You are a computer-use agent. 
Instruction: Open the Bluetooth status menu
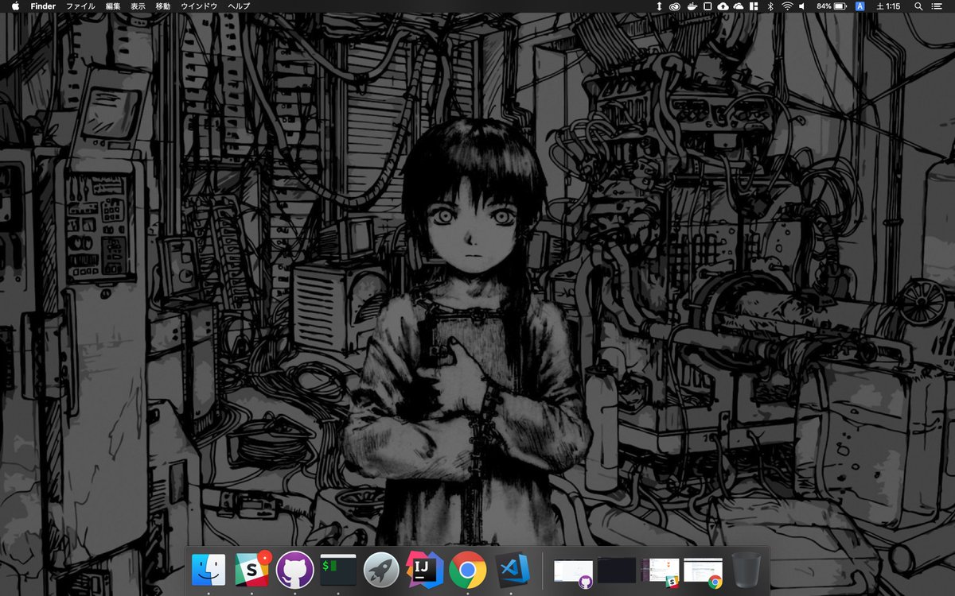[x=770, y=6]
